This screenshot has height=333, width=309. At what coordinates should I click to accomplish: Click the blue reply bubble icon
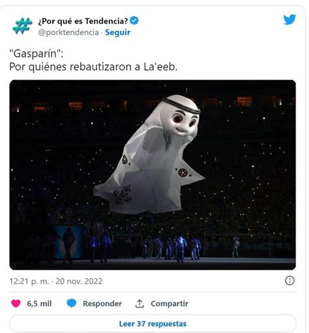click(72, 303)
